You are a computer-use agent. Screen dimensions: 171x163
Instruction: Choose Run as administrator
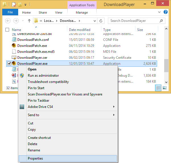coord(68,76)
